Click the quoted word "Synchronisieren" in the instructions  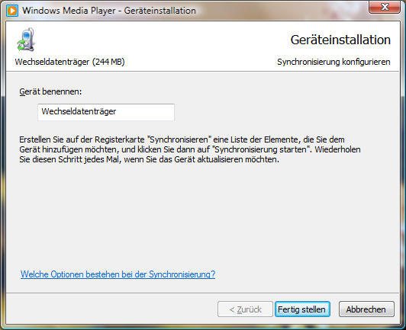[x=179, y=139]
